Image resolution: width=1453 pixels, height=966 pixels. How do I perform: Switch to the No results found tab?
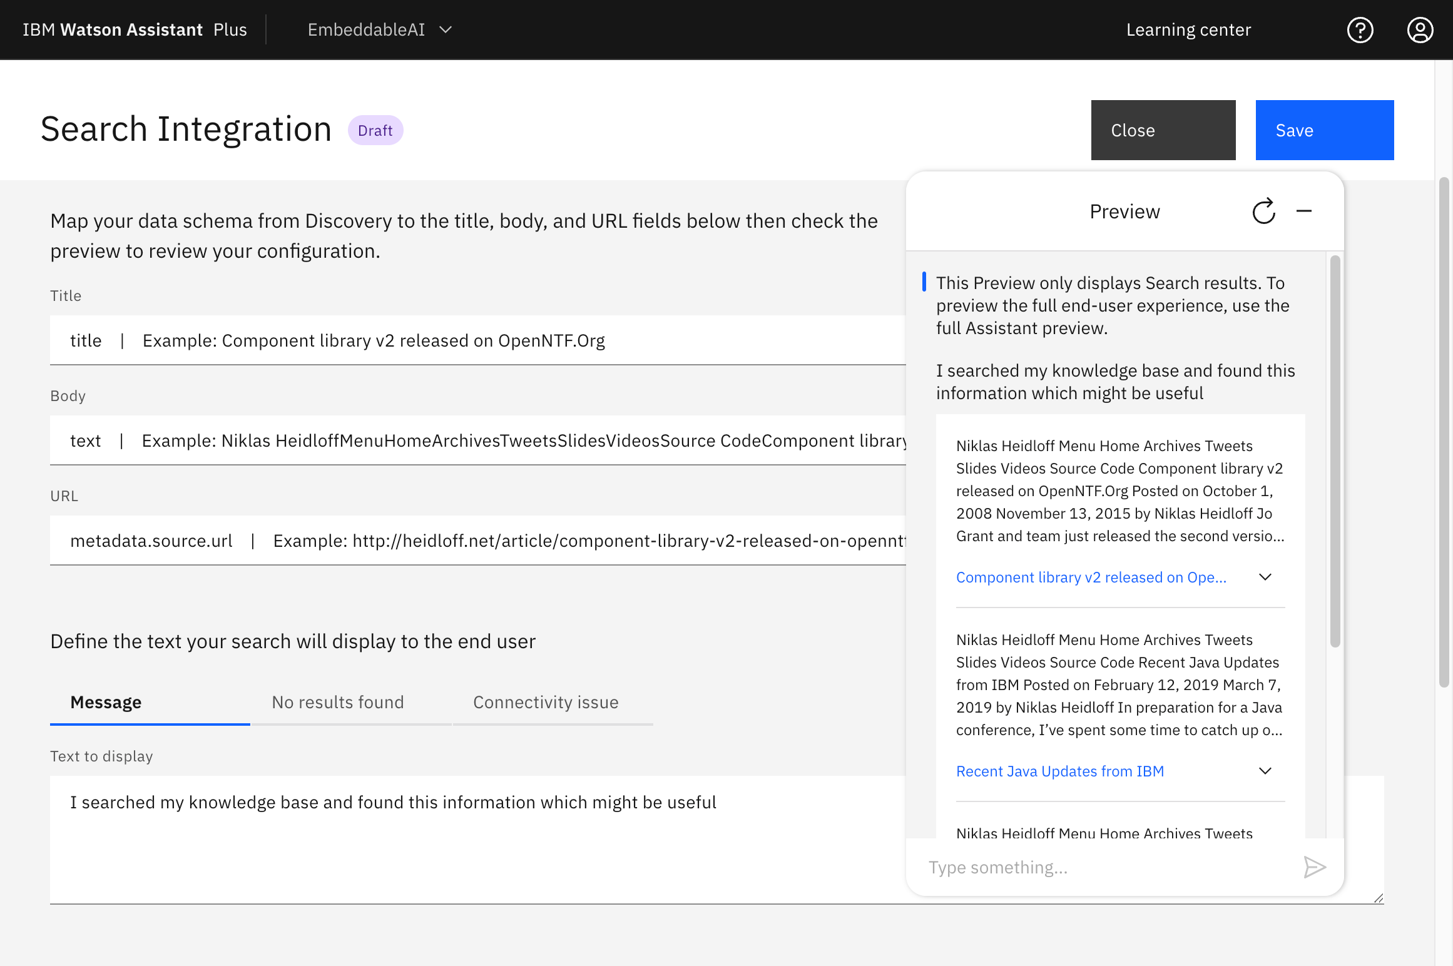351,703
